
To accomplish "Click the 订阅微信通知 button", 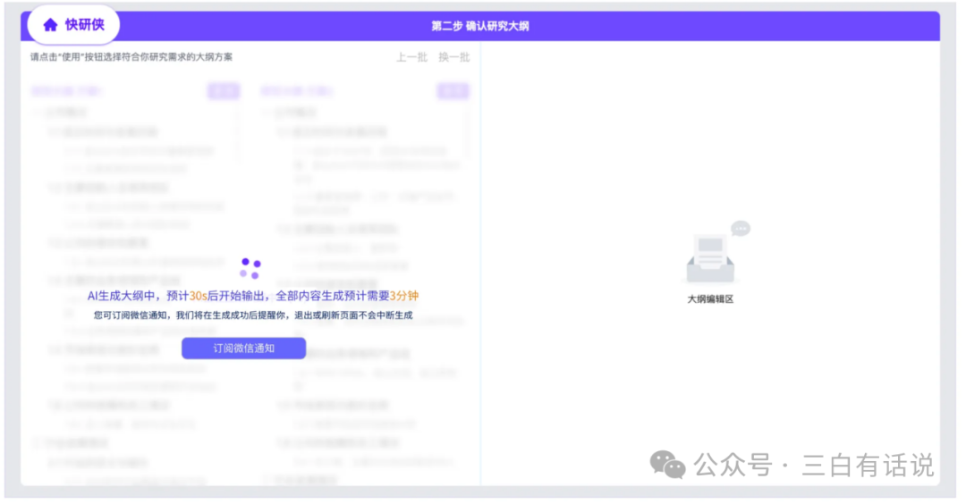I will point(243,349).
